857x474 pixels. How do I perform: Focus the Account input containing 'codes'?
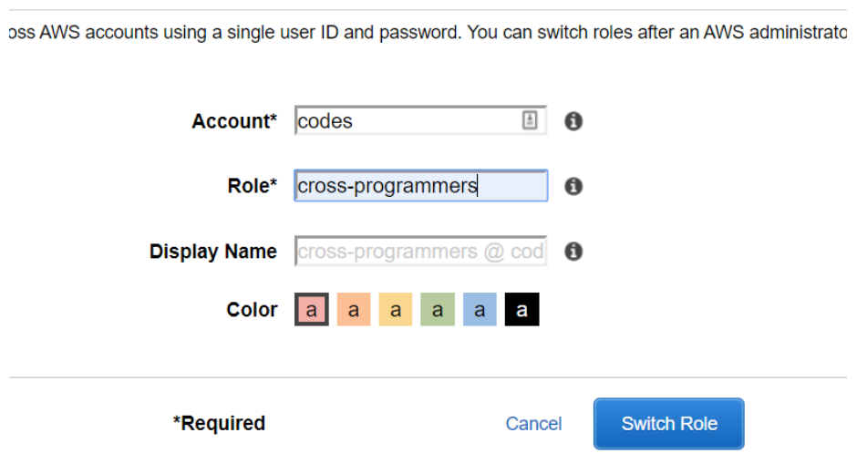(x=406, y=121)
